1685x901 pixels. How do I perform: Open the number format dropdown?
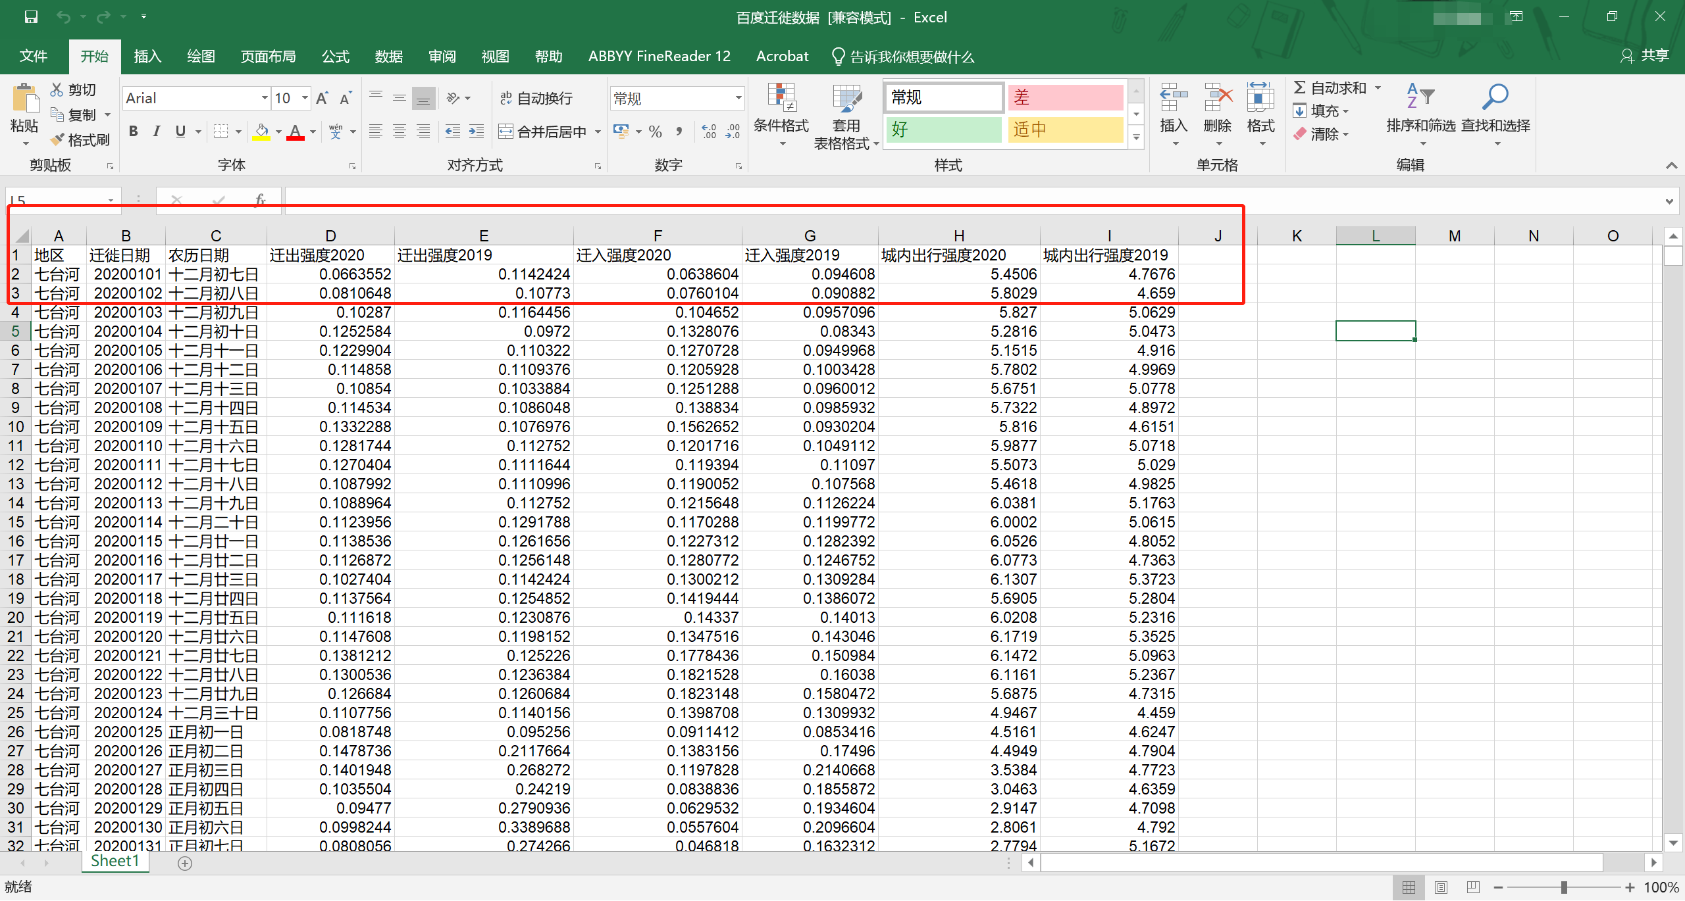(x=738, y=99)
